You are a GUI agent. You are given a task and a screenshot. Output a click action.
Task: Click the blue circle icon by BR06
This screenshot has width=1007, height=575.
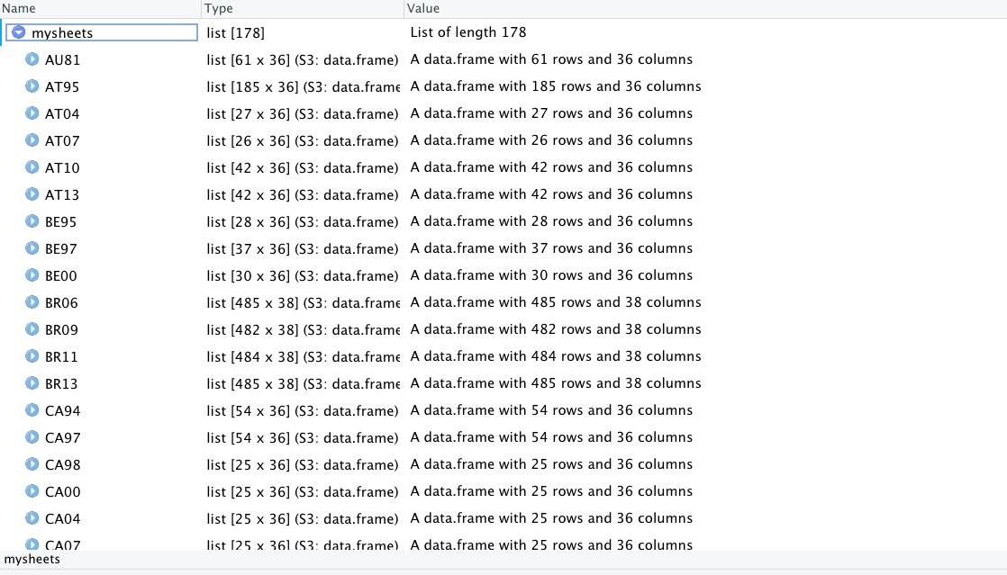coord(32,303)
